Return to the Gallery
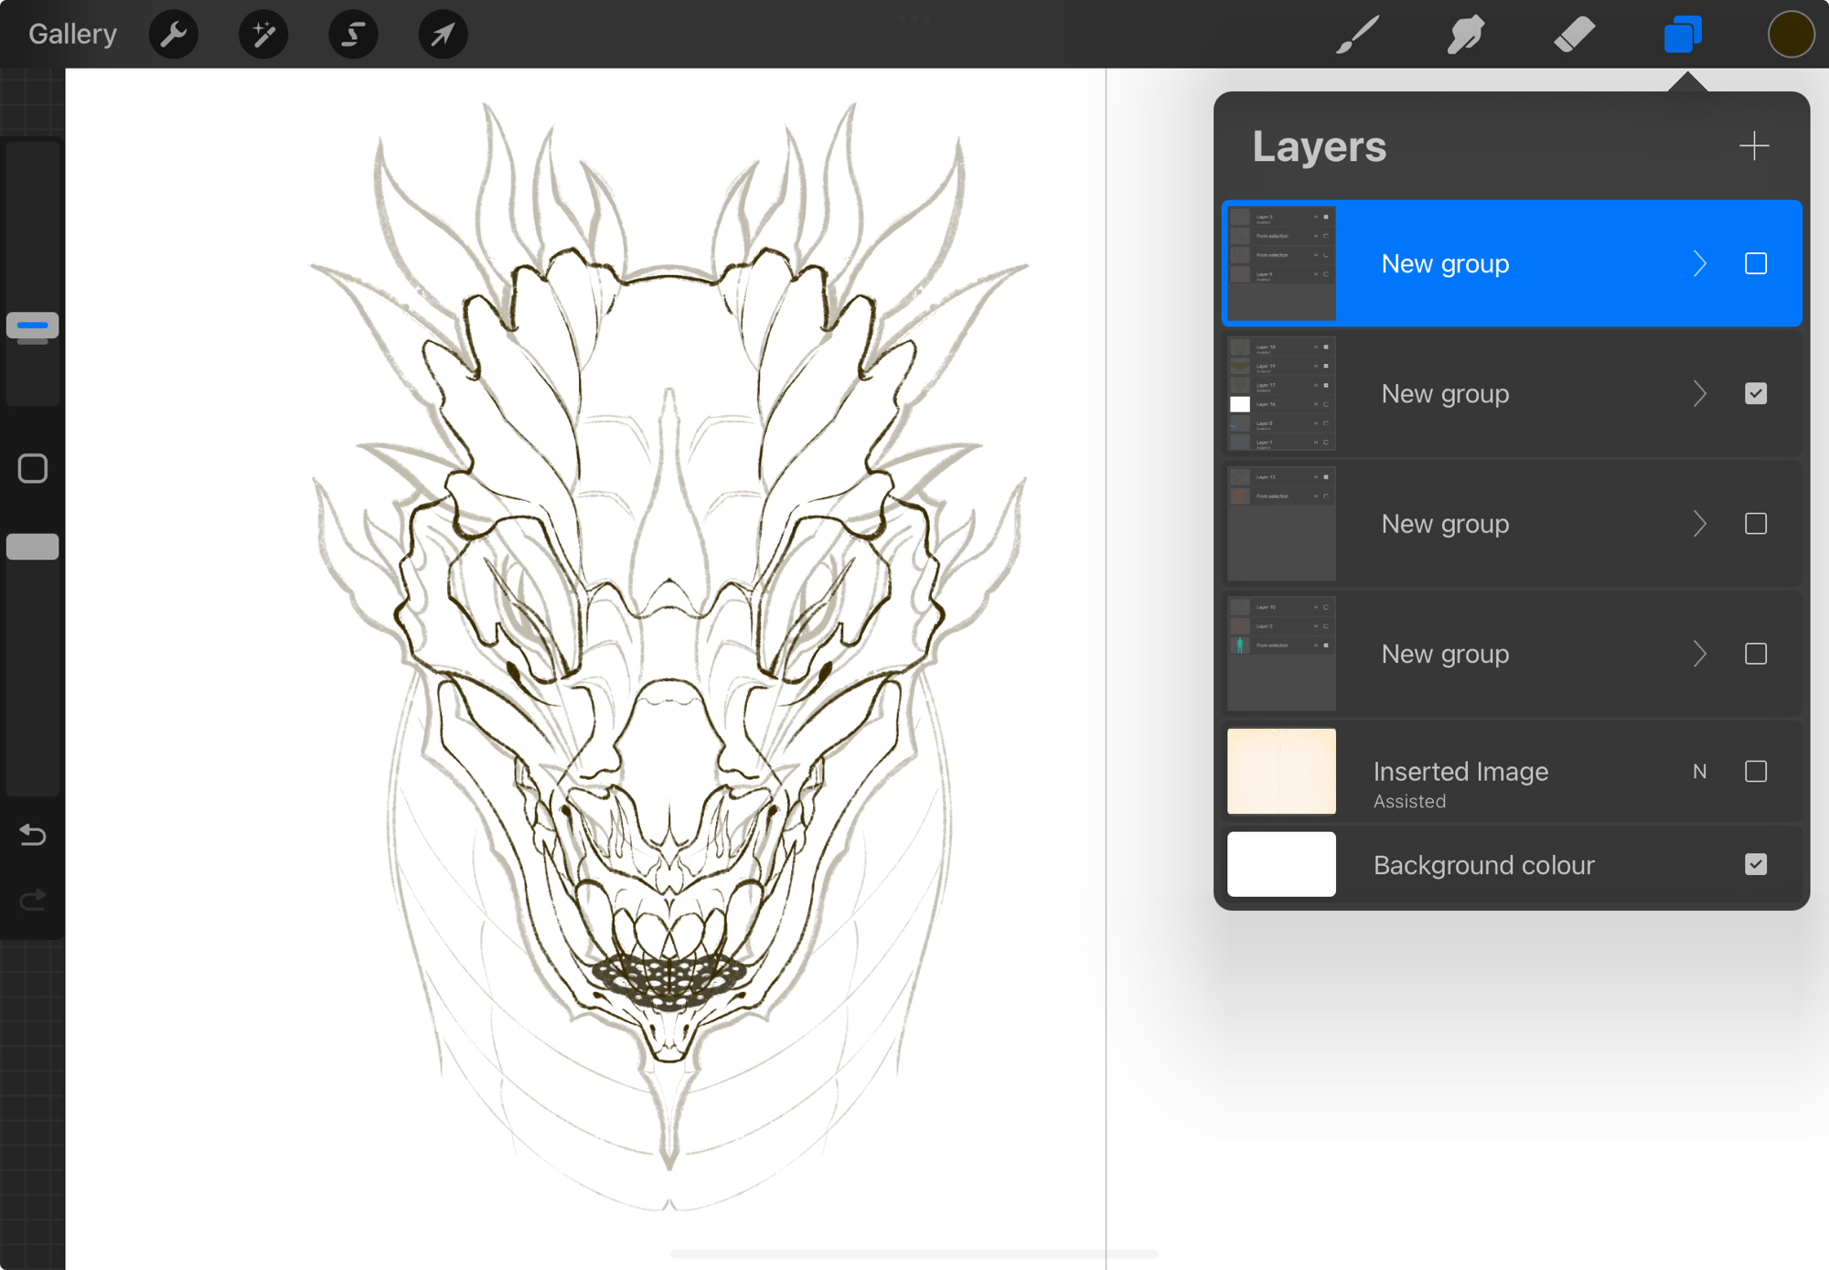 pyautogui.click(x=72, y=35)
